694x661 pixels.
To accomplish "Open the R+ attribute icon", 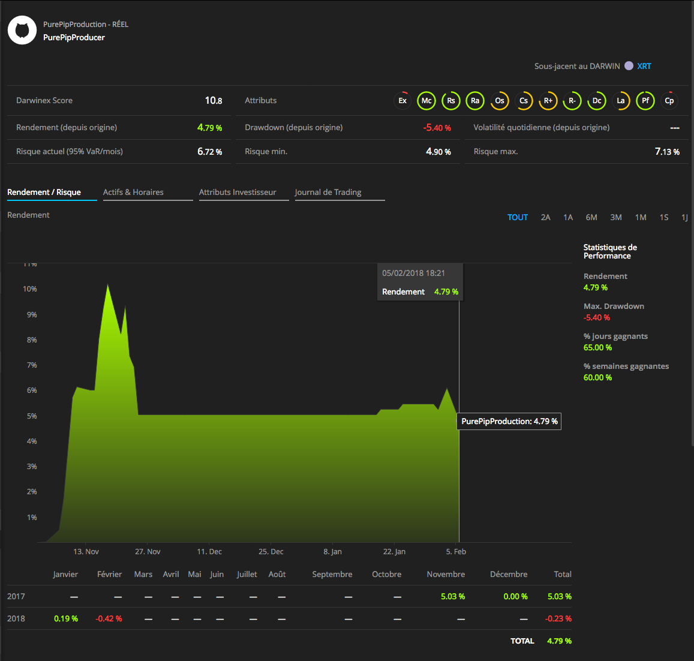I will pyautogui.click(x=548, y=101).
